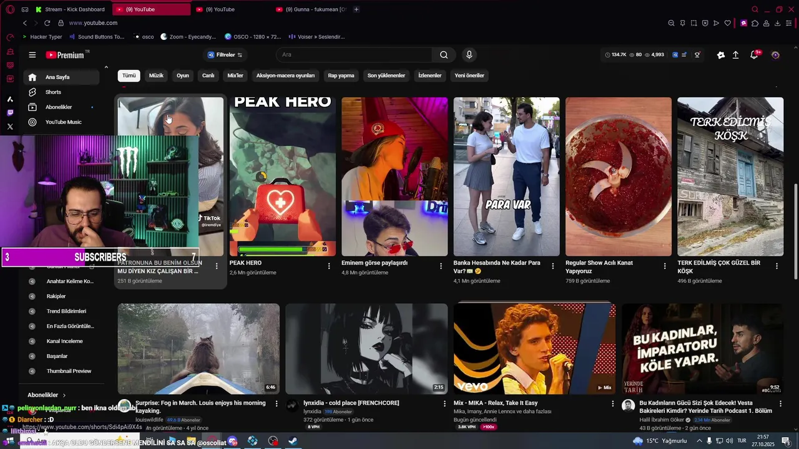Screen dimensions: 799x449
Task: Select the Oyun filter chip
Action: pyautogui.click(x=183, y=75)
